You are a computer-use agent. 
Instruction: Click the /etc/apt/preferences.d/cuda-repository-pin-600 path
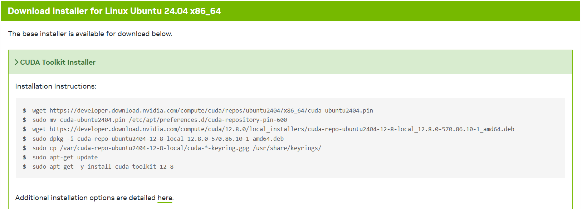tap(208, 120)
